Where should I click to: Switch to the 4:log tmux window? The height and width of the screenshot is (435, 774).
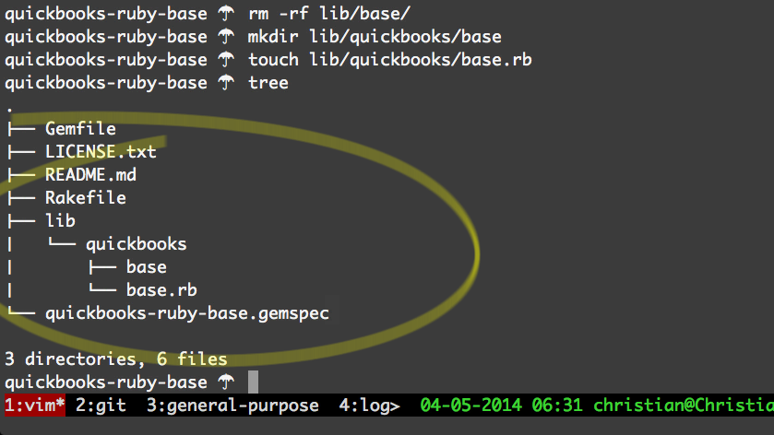pos(369,406)
